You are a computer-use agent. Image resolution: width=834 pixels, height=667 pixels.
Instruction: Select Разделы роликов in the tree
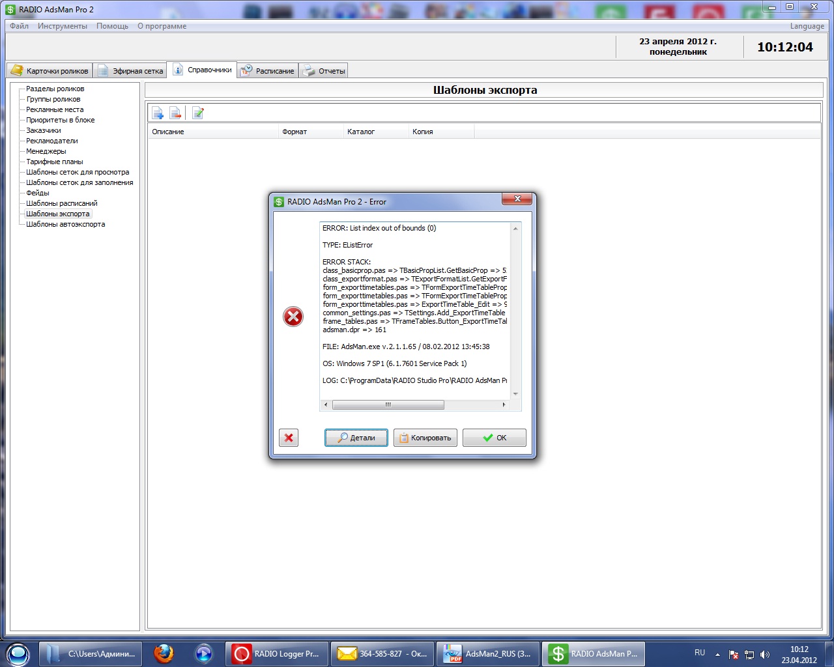[x=55, y=89]
